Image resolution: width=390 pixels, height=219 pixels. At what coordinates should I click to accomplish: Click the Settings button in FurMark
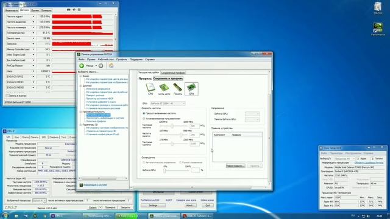tap(153, 206)
